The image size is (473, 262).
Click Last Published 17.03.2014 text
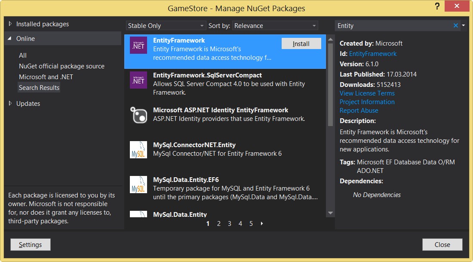pyautogui.click(x=378, y=74)
